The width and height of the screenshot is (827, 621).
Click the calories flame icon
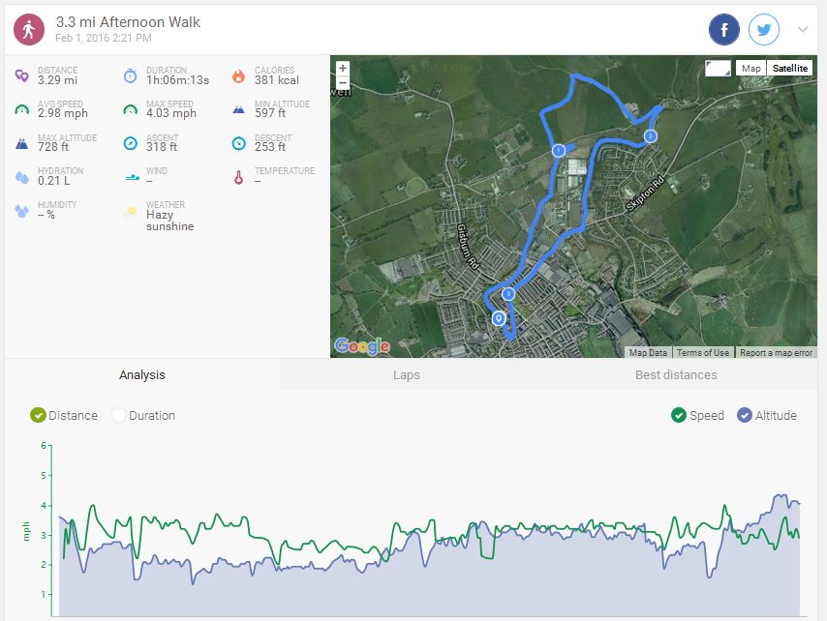[x=238, y=76]
